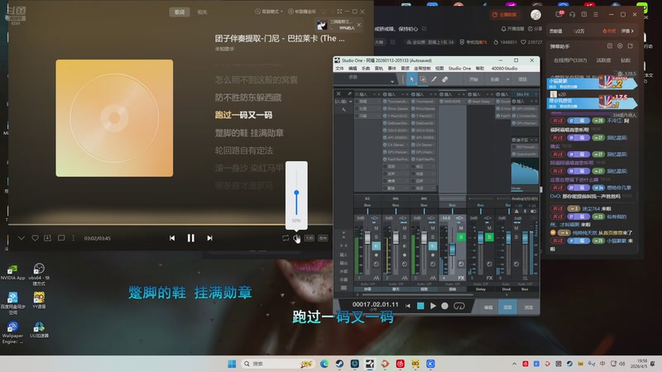
Task: Mute mixer channel 1
Action: 377,228
